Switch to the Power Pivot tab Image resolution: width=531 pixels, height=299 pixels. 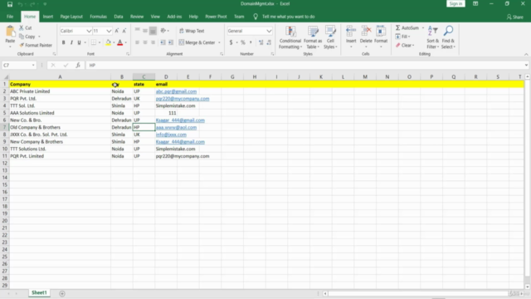point(216,17)
